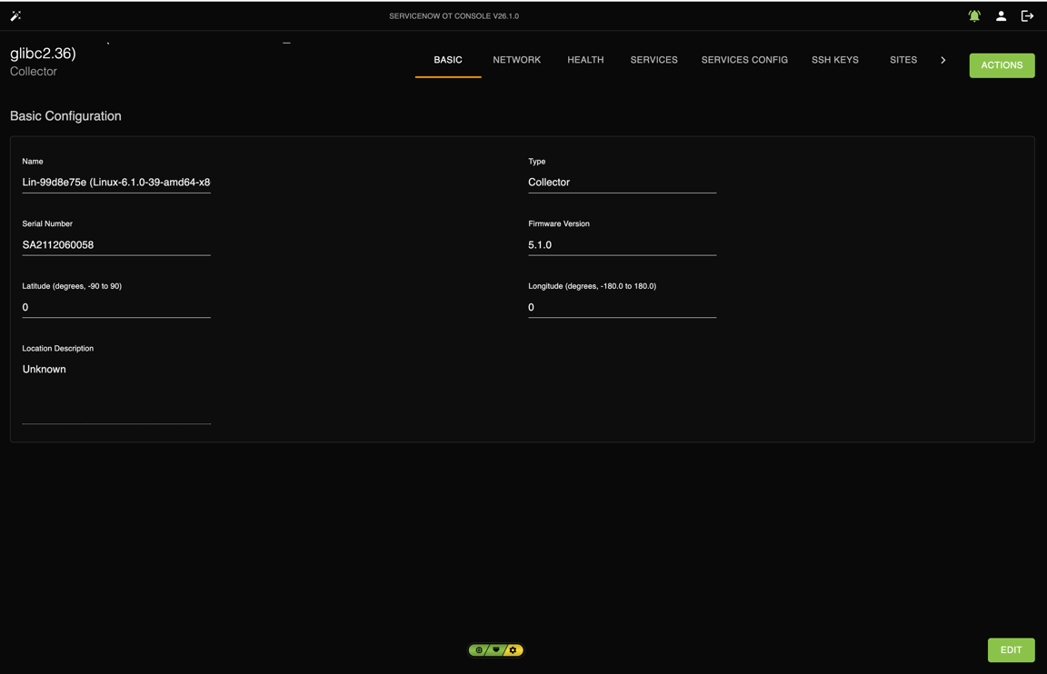Open the user account profile icon
The image size is (1047, 674).
tap(1001, 16)
